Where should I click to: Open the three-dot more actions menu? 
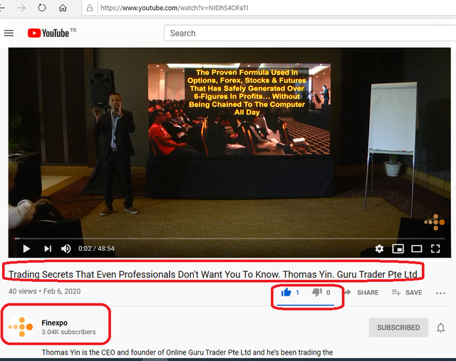tap(440, 293)
